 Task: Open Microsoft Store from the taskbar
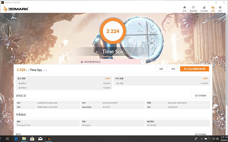32,139
